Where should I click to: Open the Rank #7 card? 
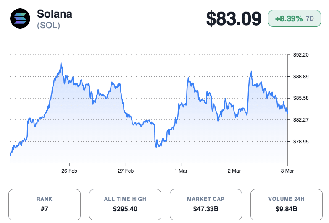point(45,205)
